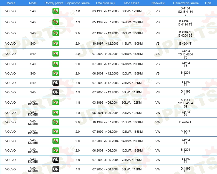Select production dates 10.1997 -> 07.2000
The image size is (217, 174).
point(105,122)
